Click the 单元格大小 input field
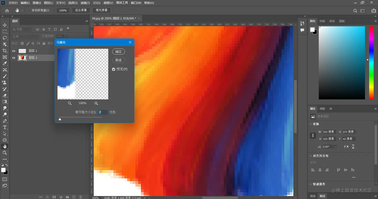The width and height of the screenshot is (378, 199). (x=103, y=112)
